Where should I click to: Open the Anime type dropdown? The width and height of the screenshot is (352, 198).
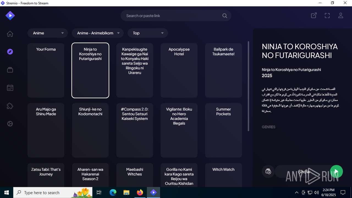pyautogui.click(x=48, y=33)
